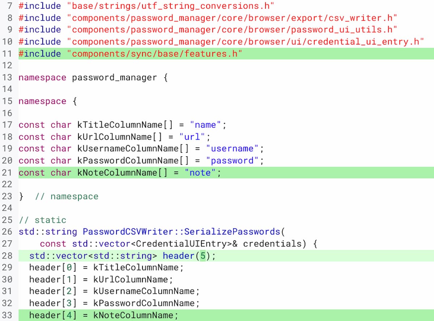This screenshot has height=321, width=434.
Task: Click the std::string return type on line 26
Action: click(48, 232)
